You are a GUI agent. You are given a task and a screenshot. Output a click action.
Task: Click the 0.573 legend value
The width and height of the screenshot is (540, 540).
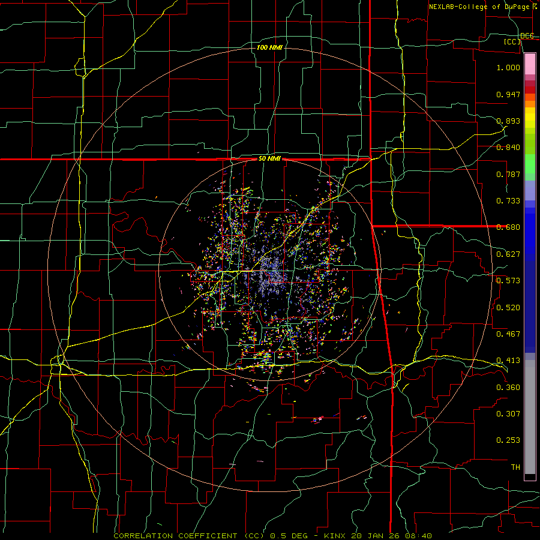click(508, 281)
